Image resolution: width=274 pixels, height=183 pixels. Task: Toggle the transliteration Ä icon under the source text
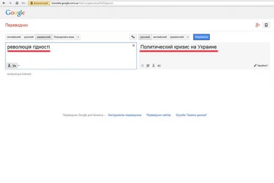[9, 66]
